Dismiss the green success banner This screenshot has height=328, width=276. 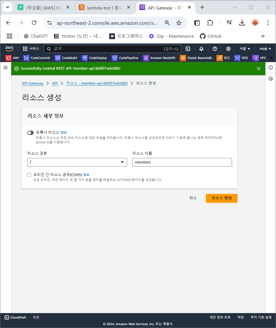(x=259, y=68)
